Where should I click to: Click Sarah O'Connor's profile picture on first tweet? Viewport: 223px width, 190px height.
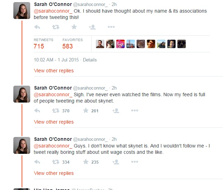coord(22,10)
